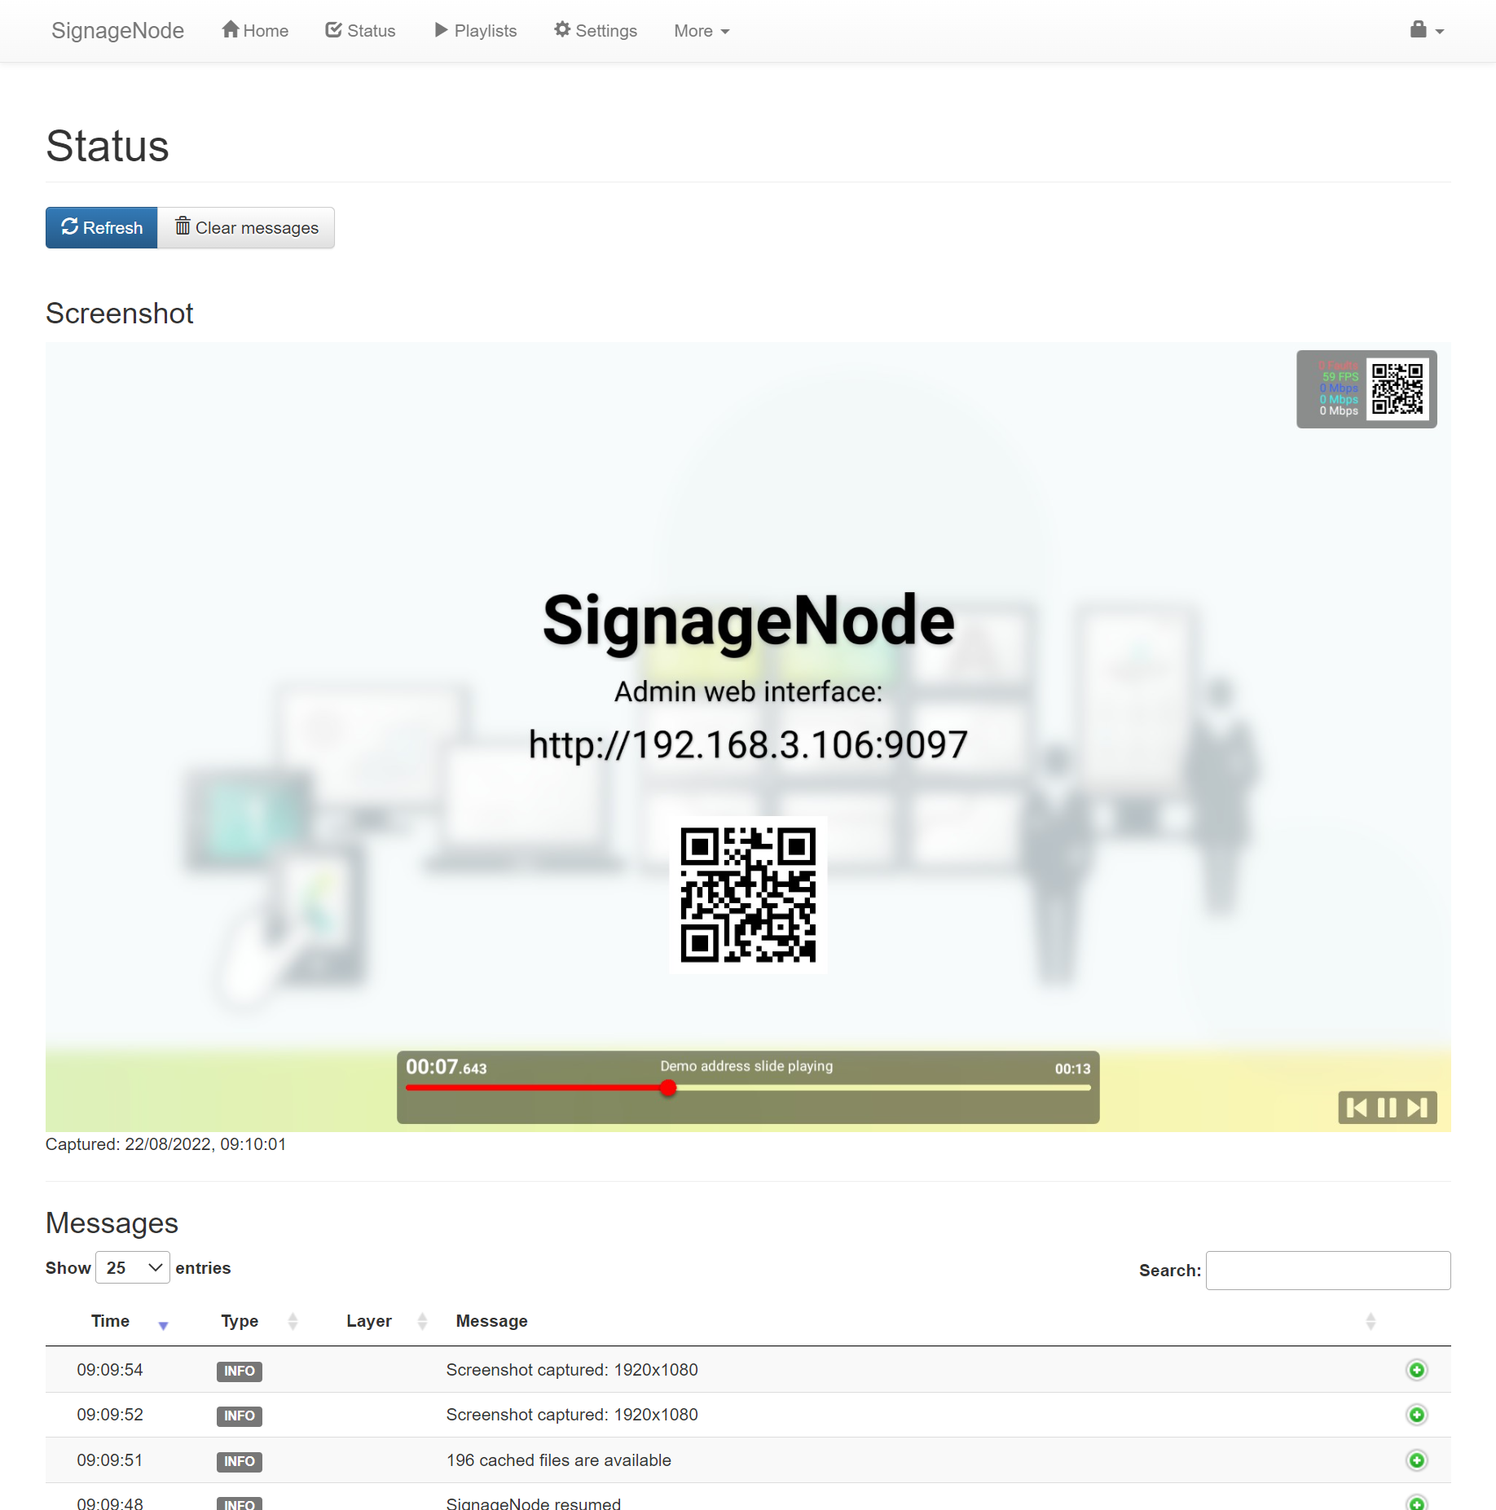Click the stats overlay QR code
Image resolution: width=1496 pixels, height=1510 pixels.
[1397, 389]
